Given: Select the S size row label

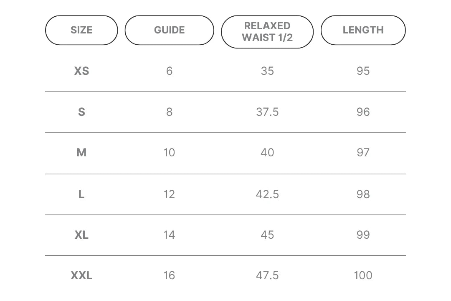Looking at the screenshot, I should 82,112.
